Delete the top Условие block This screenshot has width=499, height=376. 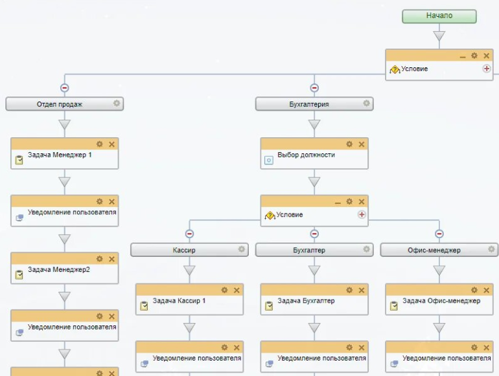pos(486,56)
